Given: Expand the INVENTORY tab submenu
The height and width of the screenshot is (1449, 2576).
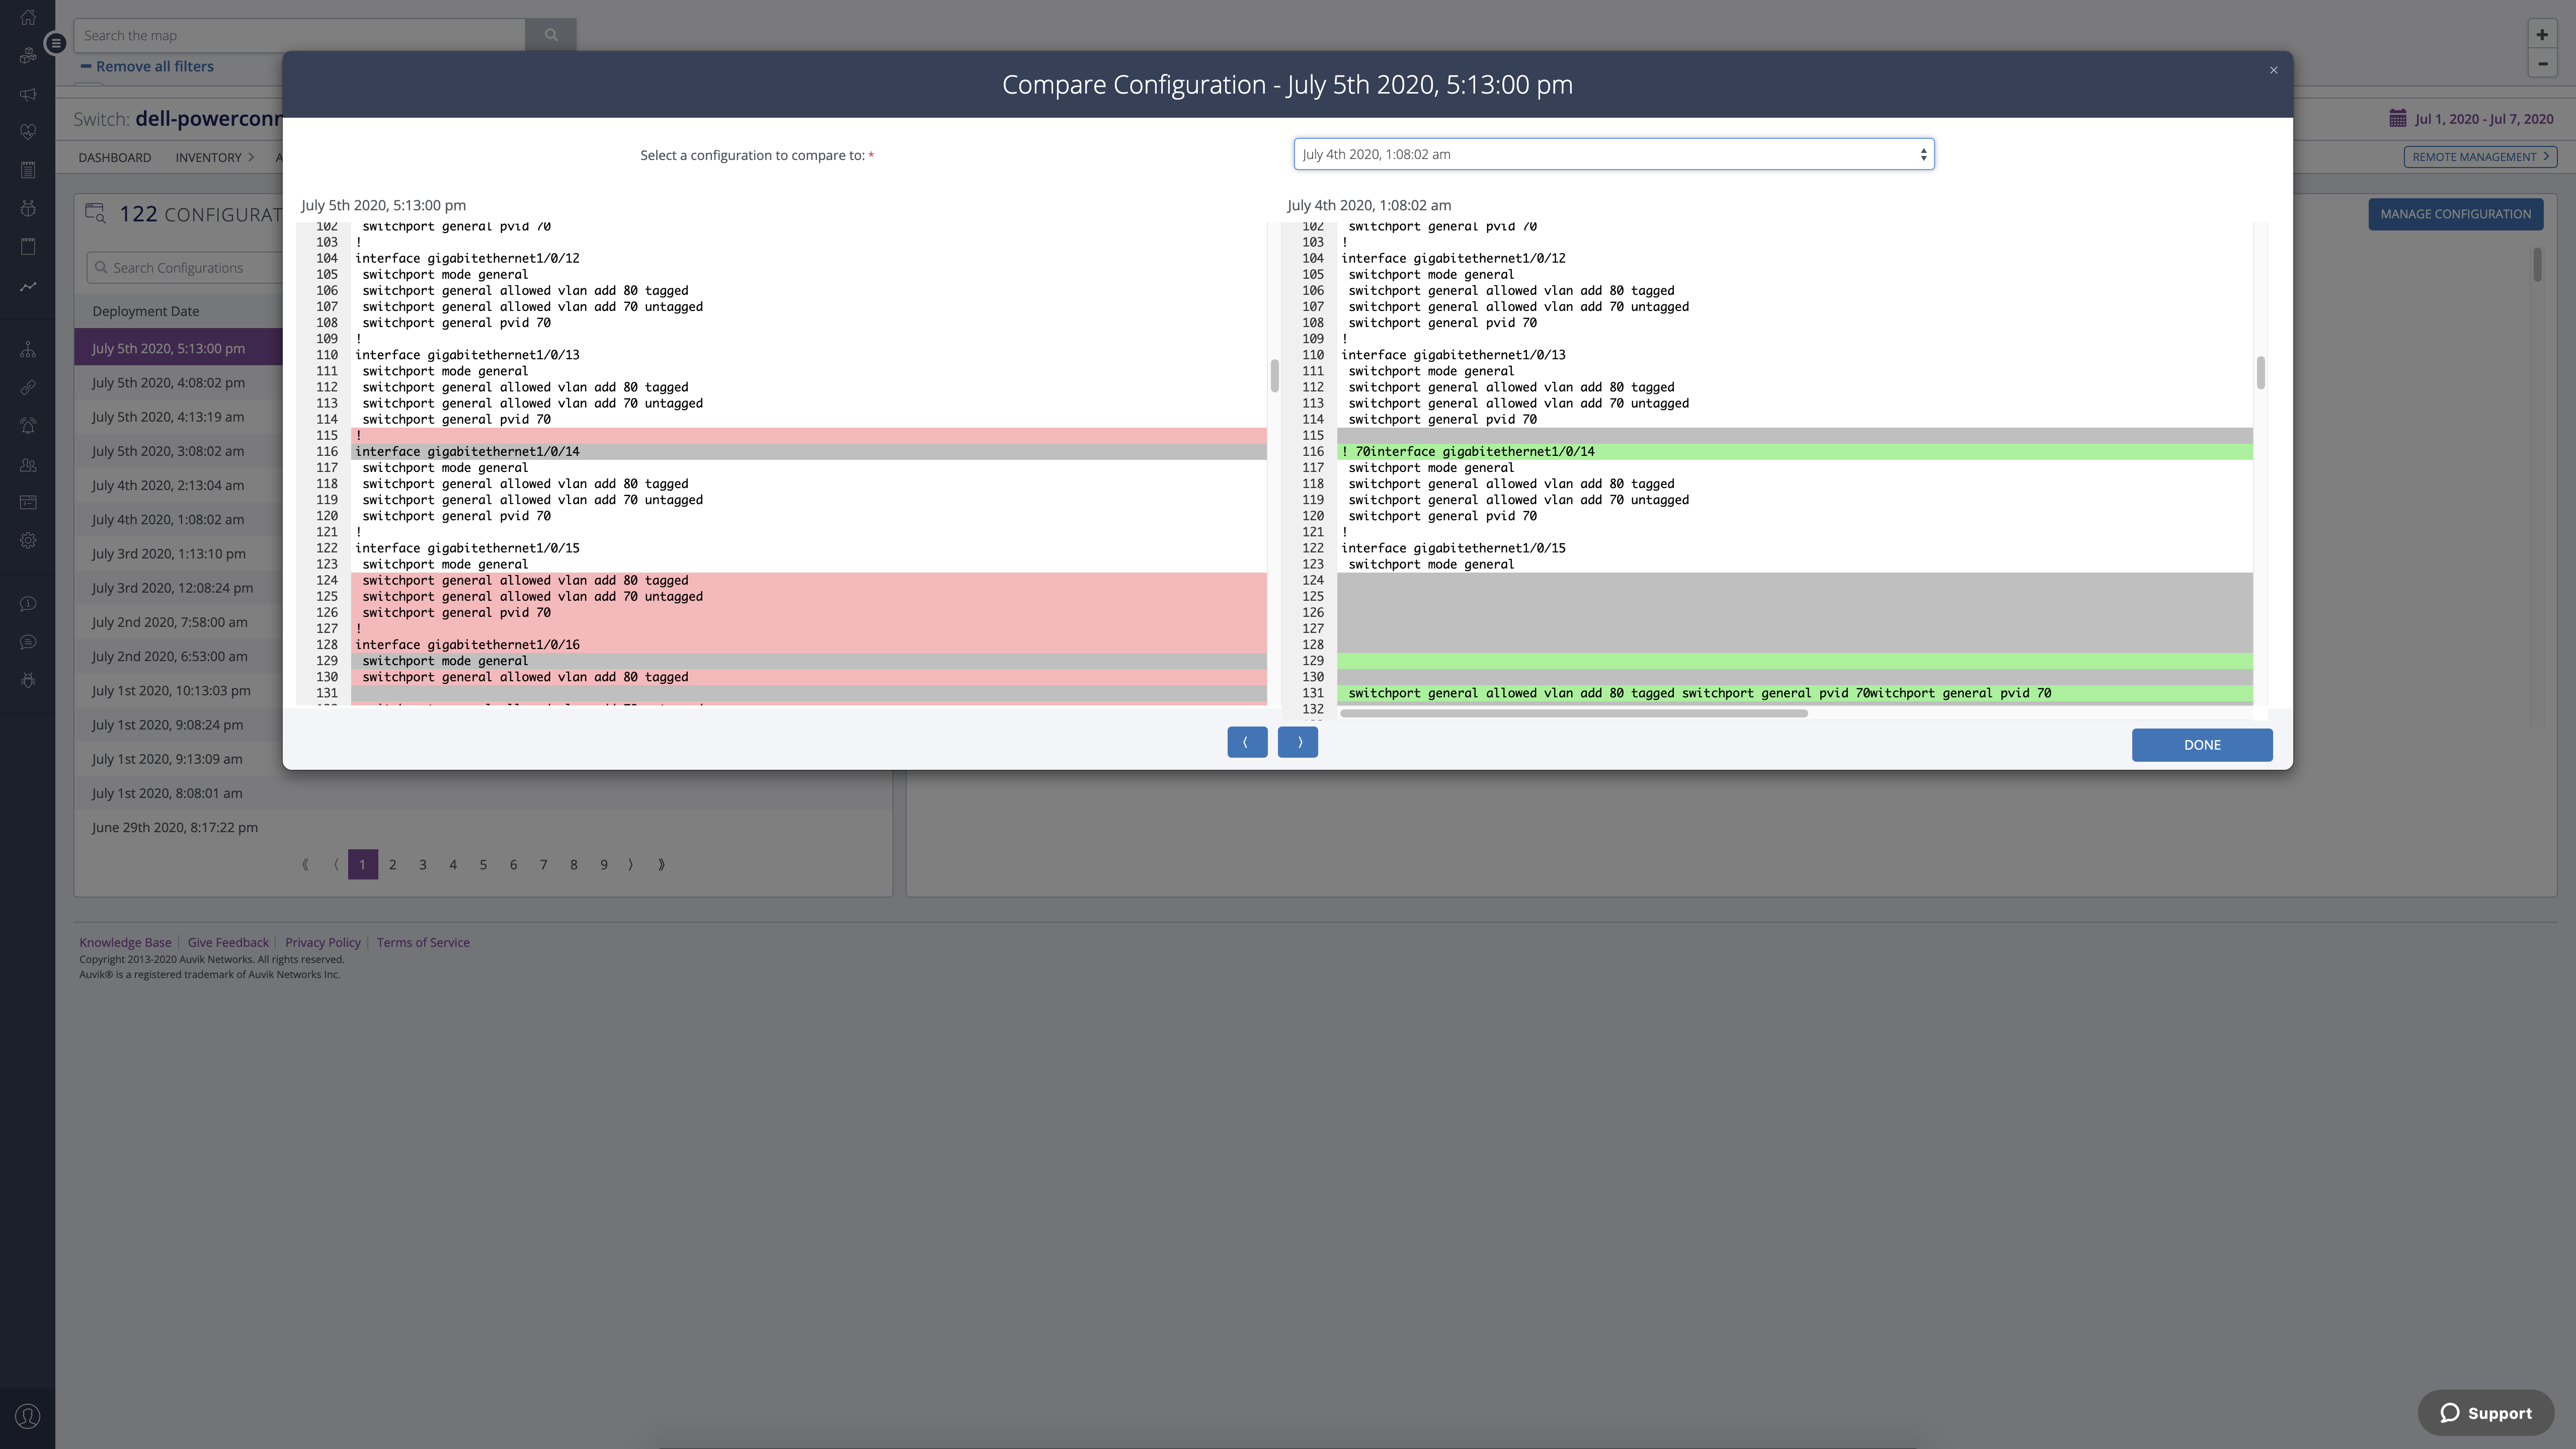Looking at the screenshot, I should point(214,157).
